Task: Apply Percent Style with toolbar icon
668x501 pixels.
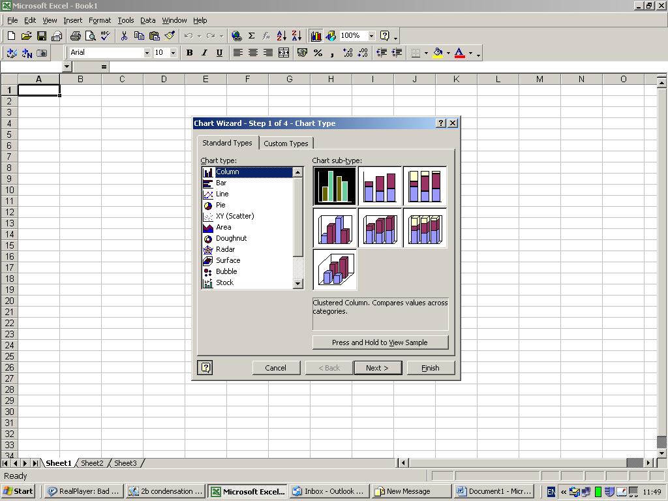Action: 317,53
